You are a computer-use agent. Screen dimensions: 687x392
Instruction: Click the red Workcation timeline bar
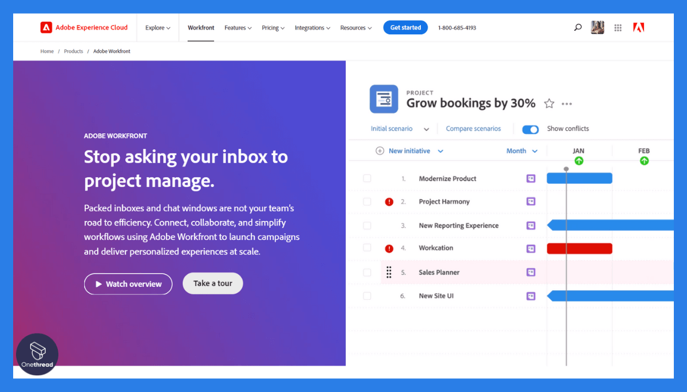579,248
